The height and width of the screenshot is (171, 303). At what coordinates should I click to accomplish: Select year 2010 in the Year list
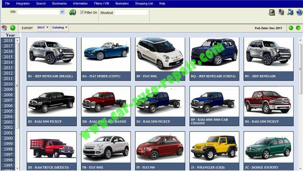tap(8, 84)
